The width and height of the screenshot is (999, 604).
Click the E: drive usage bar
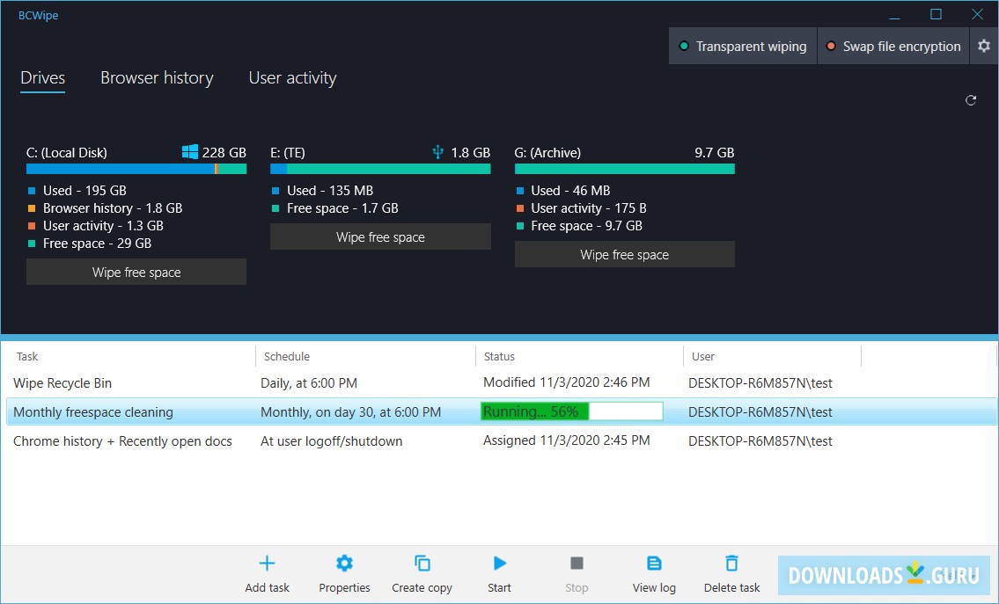(x=380, y=169)
